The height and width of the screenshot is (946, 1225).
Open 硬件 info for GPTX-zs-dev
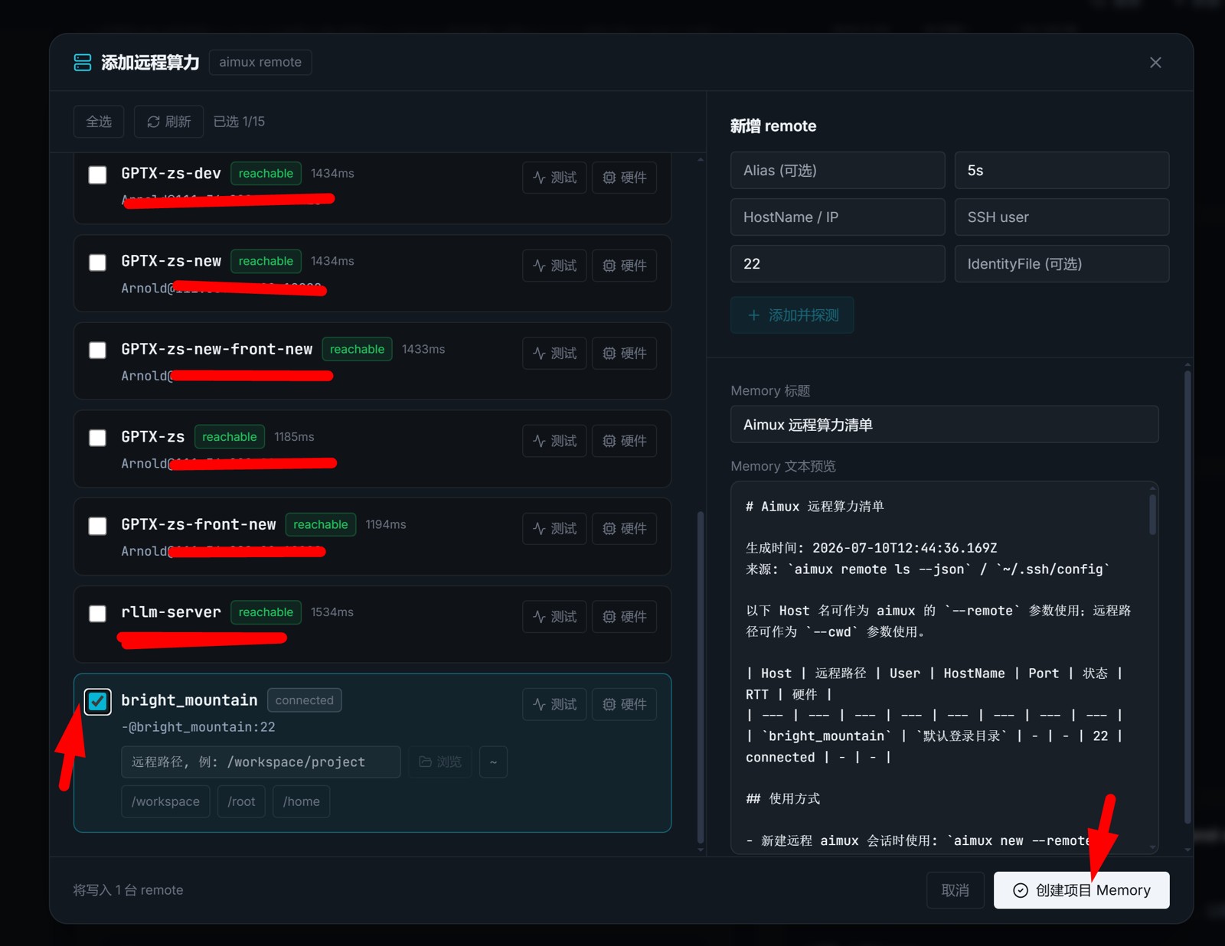[624, 178]
